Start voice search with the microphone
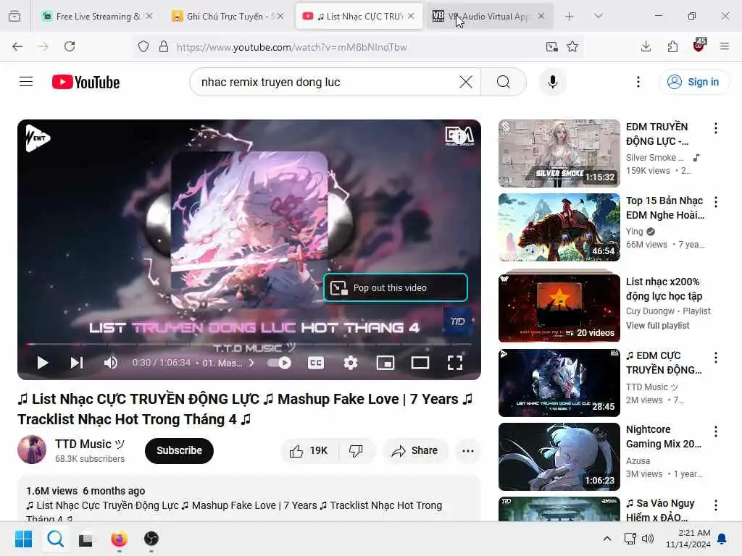 552,82
